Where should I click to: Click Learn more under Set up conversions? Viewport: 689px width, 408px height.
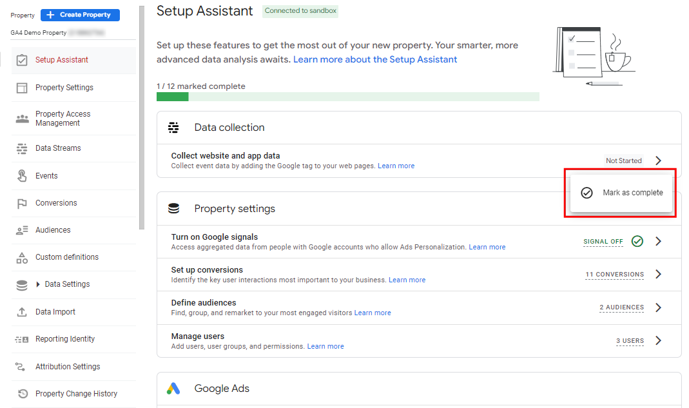[x=407, y=280]
